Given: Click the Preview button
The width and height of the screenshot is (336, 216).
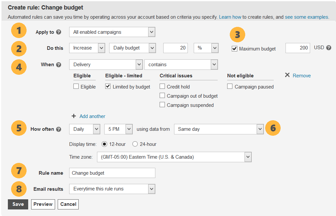Looking at the screenshot, I should point(43,204).
